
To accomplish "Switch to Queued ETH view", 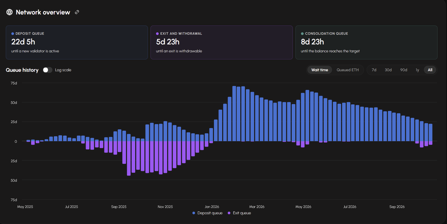I will pyautogui.click(x=348, y=70).
